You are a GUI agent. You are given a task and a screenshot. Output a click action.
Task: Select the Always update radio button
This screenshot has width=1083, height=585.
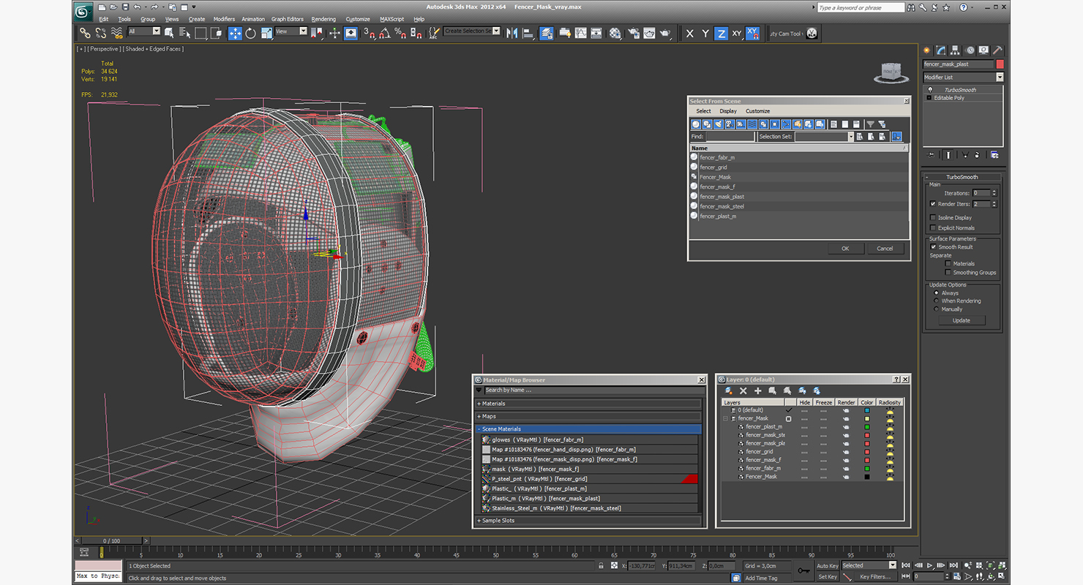pyautogui.click(x=936, y=292)
